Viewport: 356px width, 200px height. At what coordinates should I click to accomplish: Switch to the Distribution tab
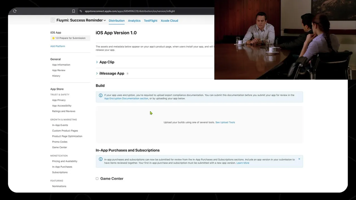pyautogui.click(x=117, y=21)
